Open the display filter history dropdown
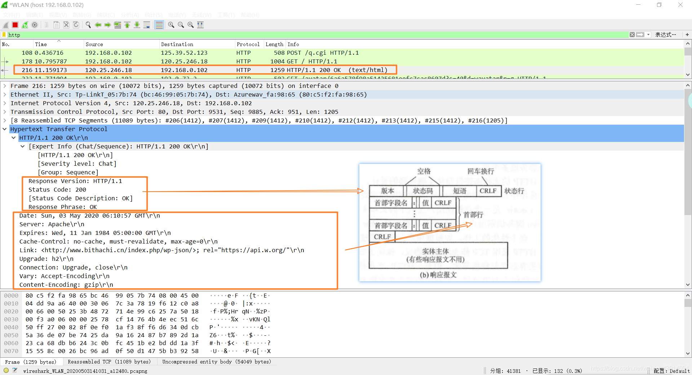 (648, 35)
